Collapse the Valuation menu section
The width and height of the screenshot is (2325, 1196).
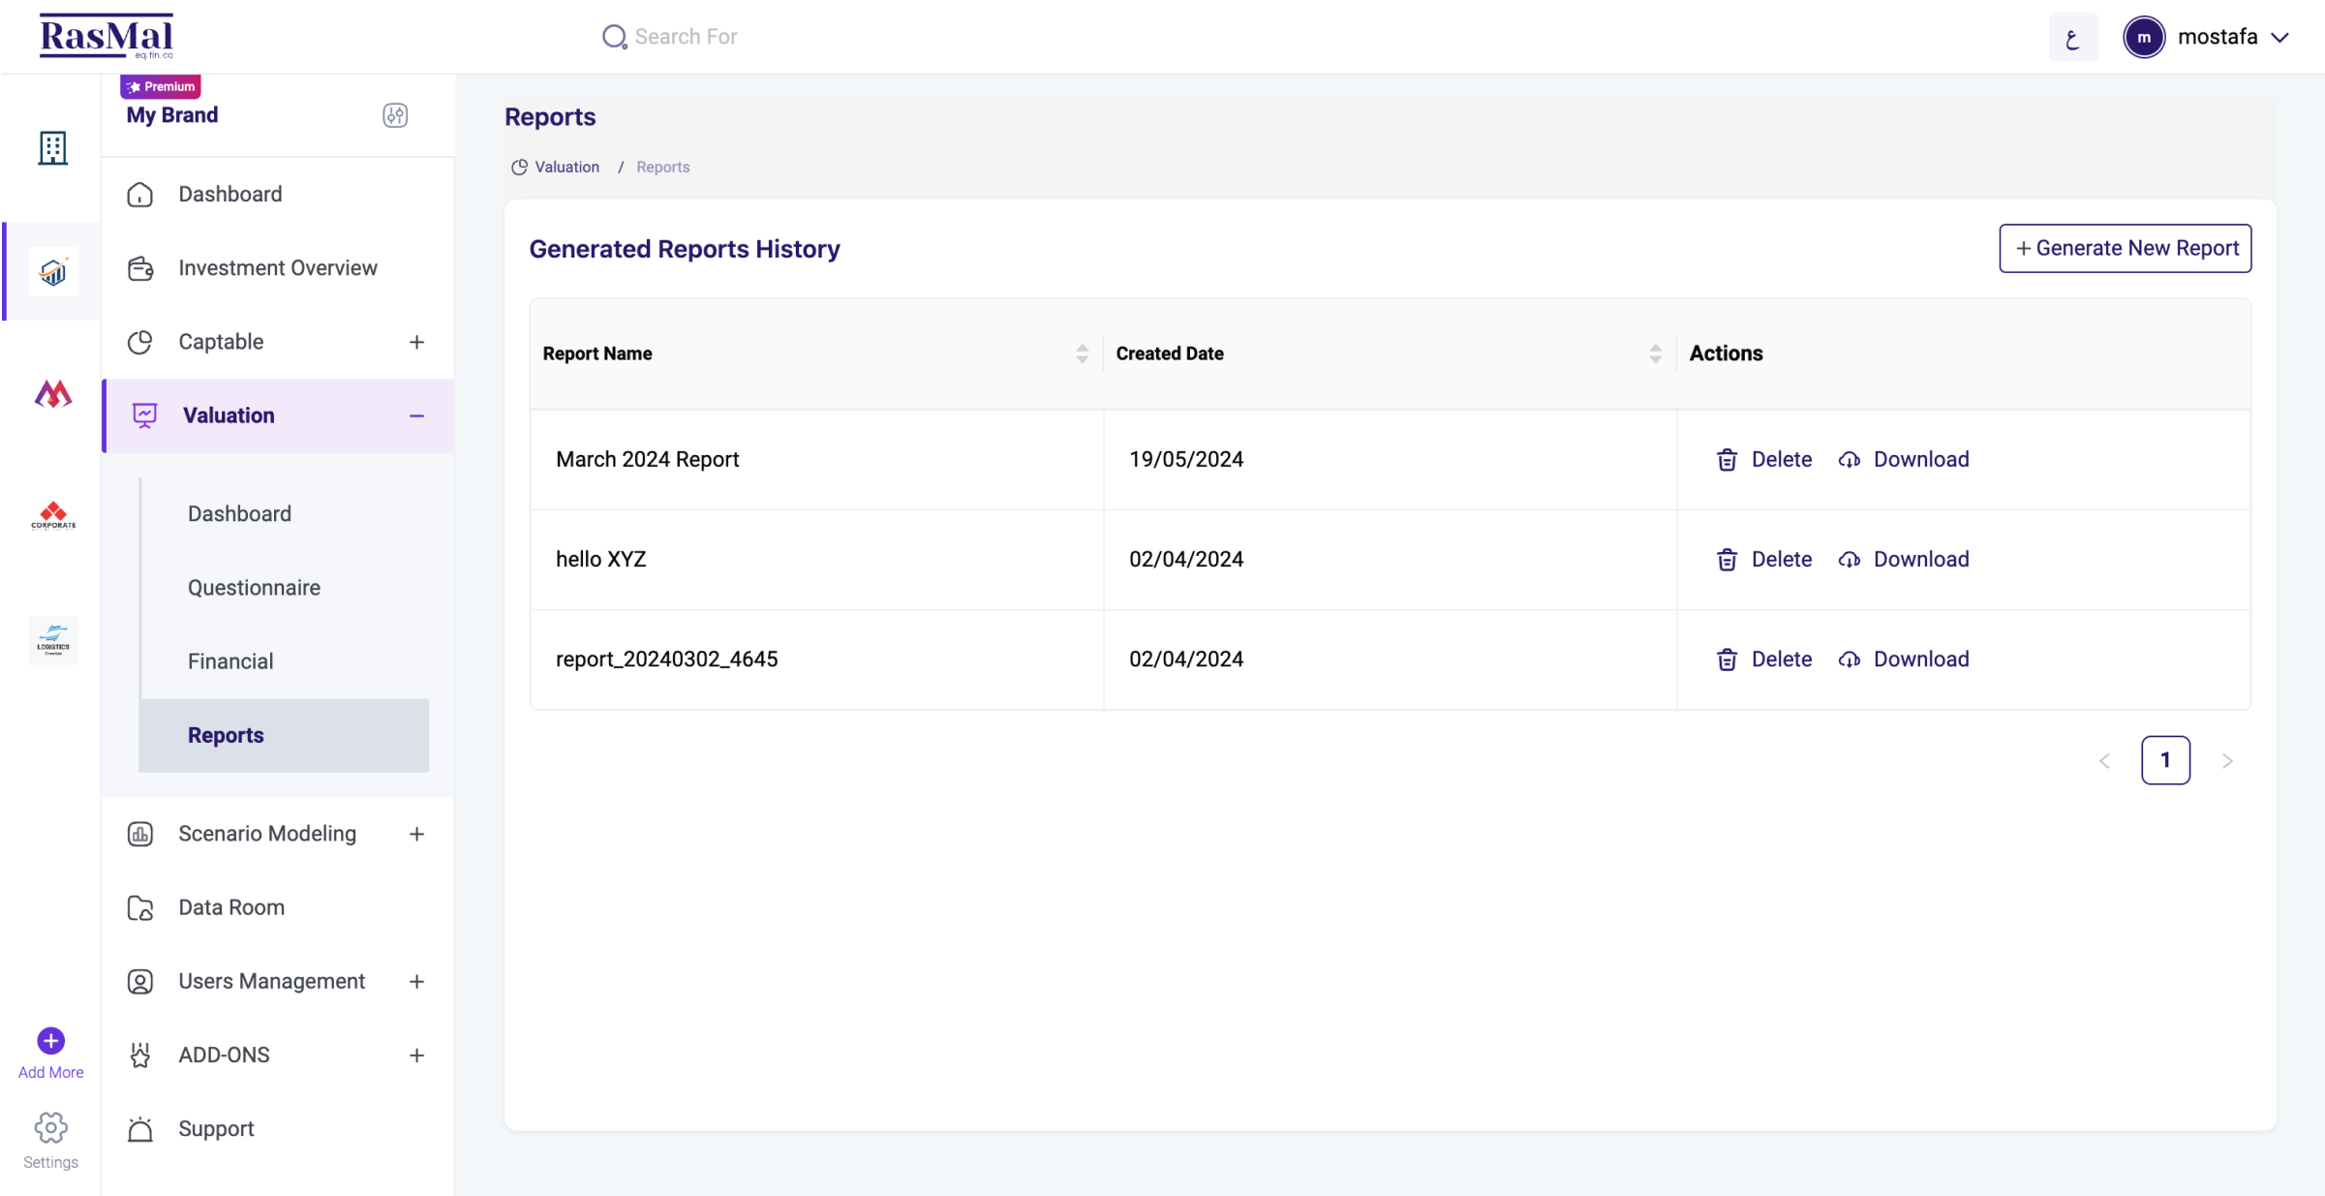pos(419,414)
